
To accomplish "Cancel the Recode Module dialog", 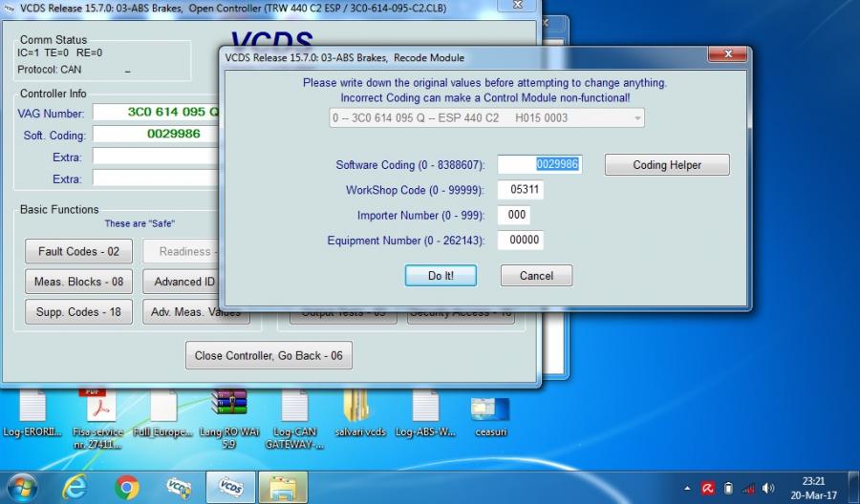I will click(x=536, y=276).
